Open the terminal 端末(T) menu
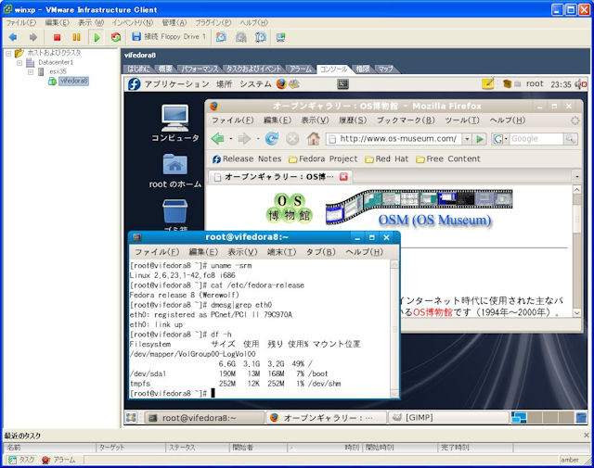 281,252
